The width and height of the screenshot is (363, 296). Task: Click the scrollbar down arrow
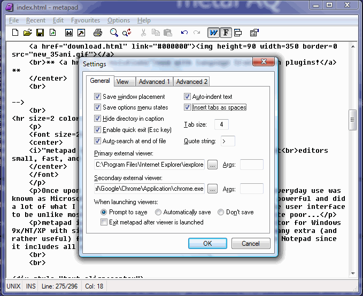click(x=353, y=274)
